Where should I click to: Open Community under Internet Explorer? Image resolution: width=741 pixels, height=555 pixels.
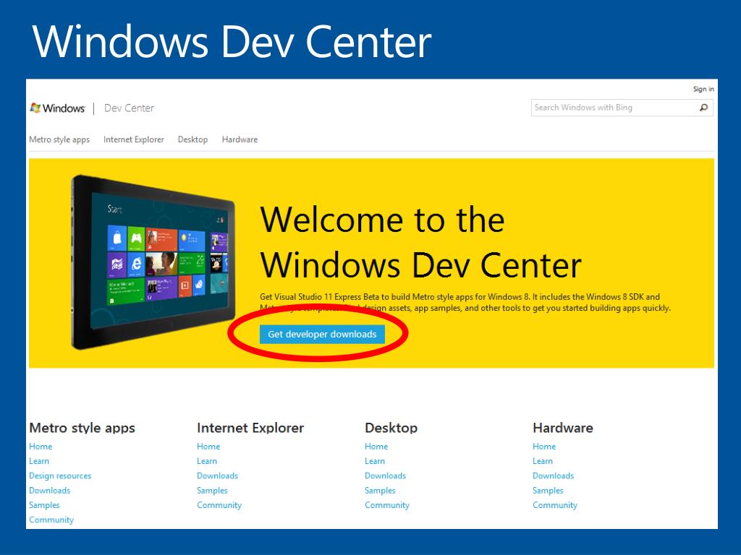[219, 505]
